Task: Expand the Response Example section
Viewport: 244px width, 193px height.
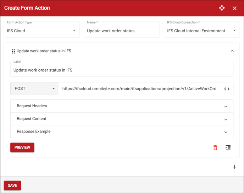Action: tap(122, 132)
